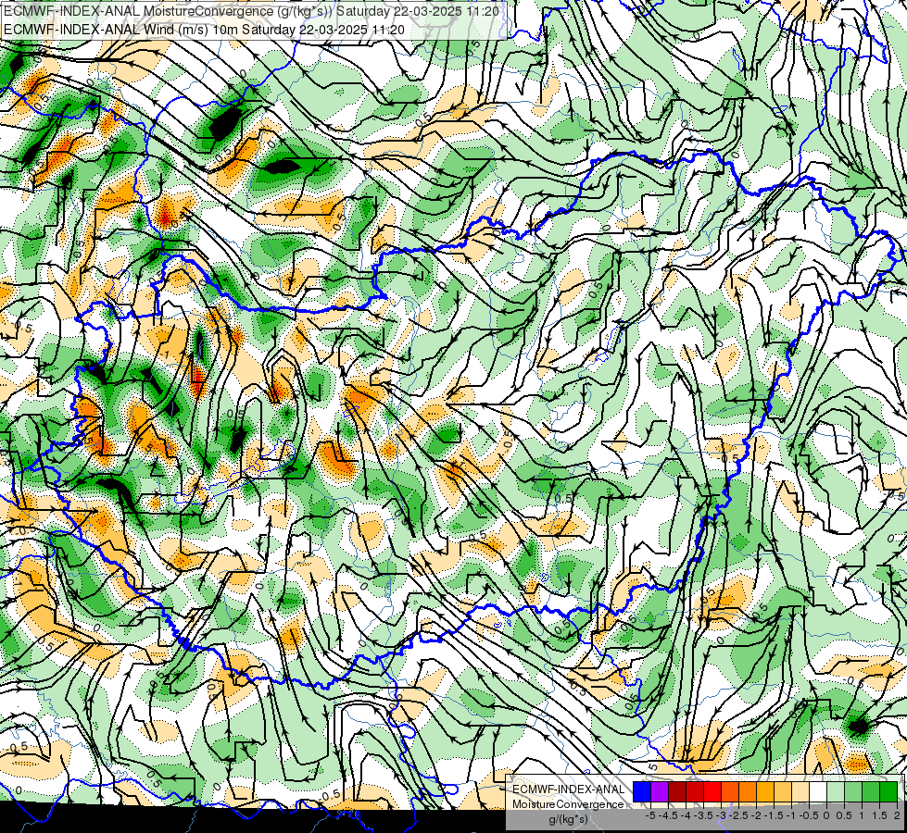Click the Wind (m/s) 10m title line
907x833 pixels.
204,30
